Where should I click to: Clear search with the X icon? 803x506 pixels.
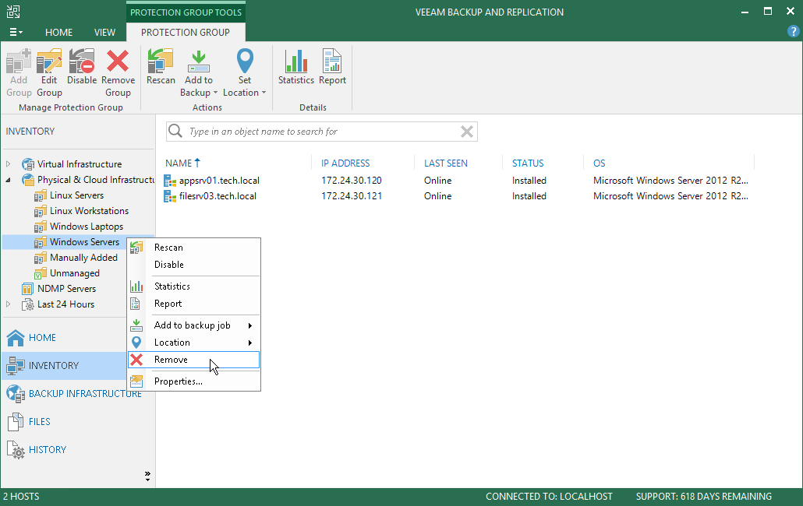tap(466, 132)
